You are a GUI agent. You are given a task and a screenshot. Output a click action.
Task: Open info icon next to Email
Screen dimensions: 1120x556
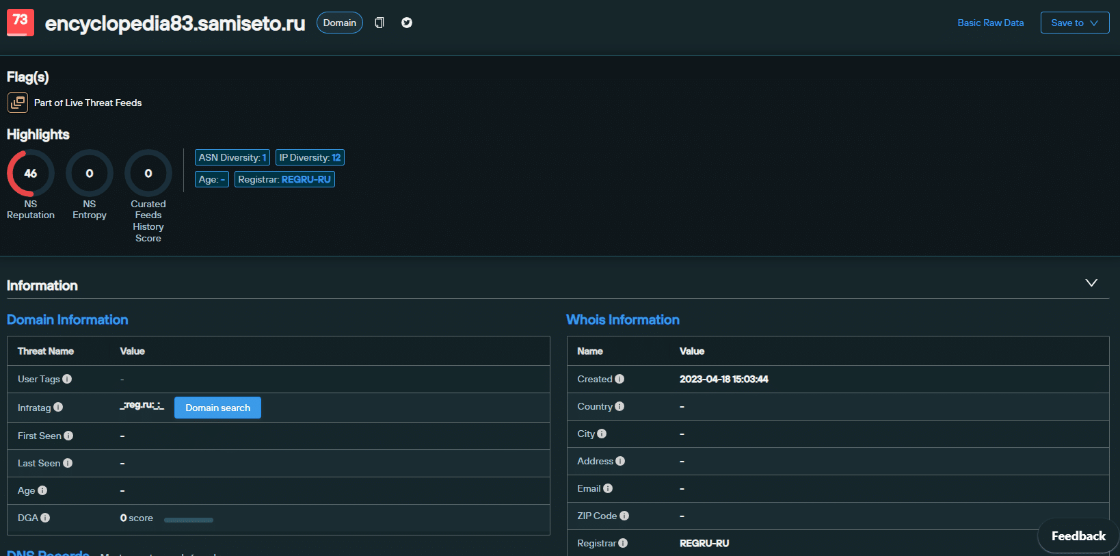coord(608,488)
